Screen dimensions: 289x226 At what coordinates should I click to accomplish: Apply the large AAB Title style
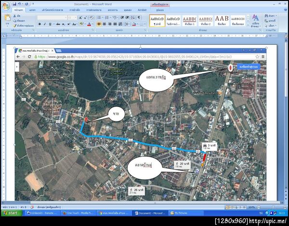[x=222, y=21]
